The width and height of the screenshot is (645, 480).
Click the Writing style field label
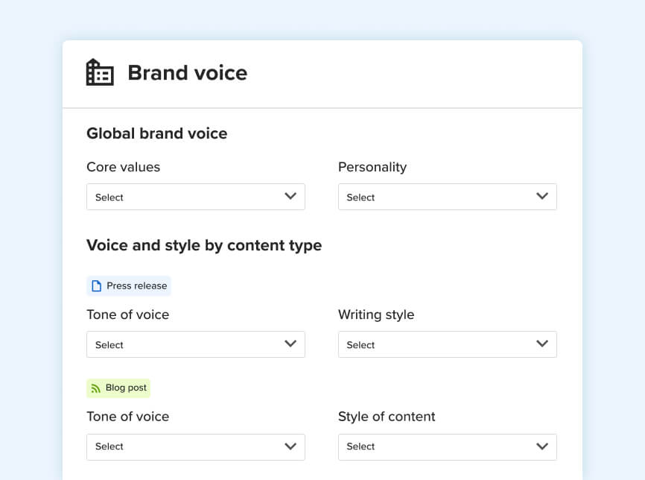[x=375, y=315]
